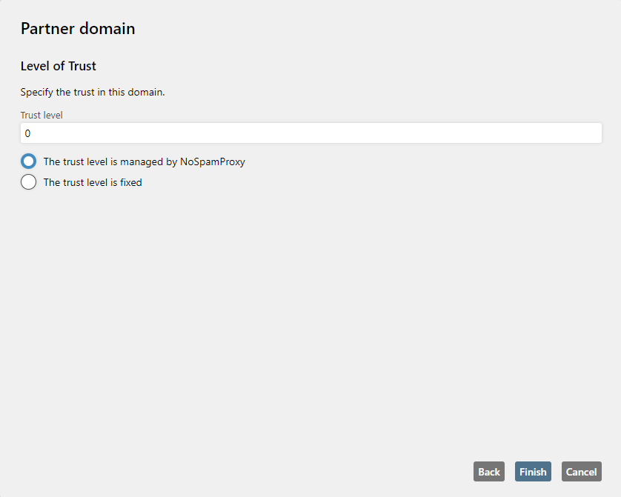Set trust to NoSpamProxy-managed via its radio

pyautogui.click(x=28, y=161)
